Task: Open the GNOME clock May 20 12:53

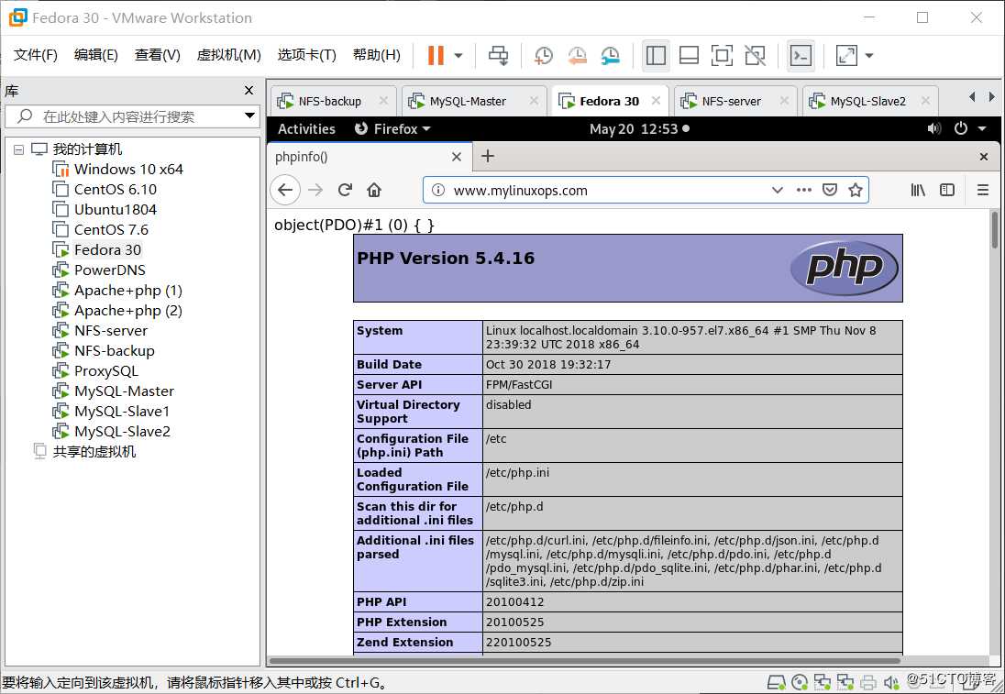Action: pos(639,128)
